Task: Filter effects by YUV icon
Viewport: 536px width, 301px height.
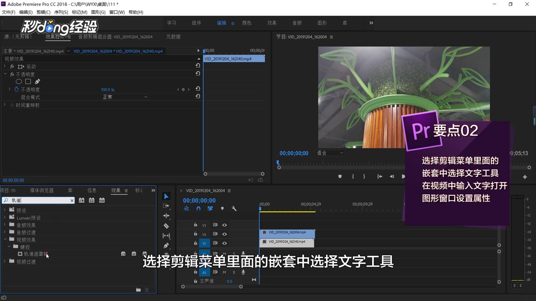Action: [102, 200]
